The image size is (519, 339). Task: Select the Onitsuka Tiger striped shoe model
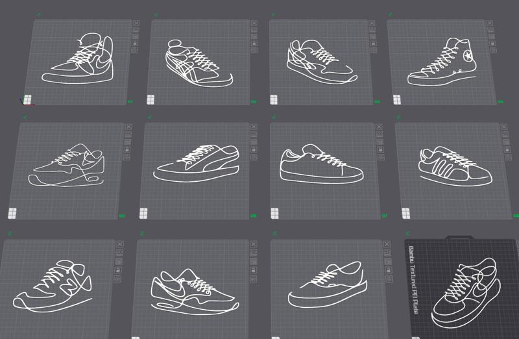(199, 63)
